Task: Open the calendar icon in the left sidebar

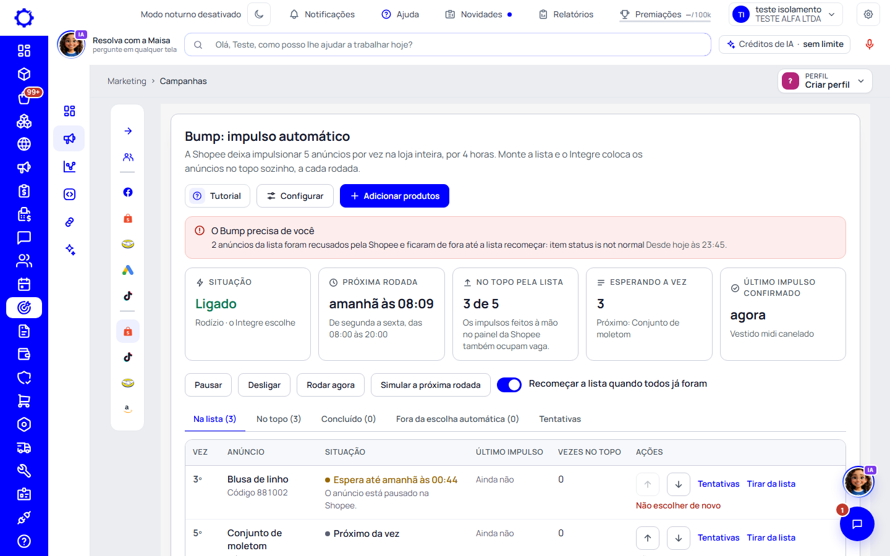Action: tap(24, 284)
